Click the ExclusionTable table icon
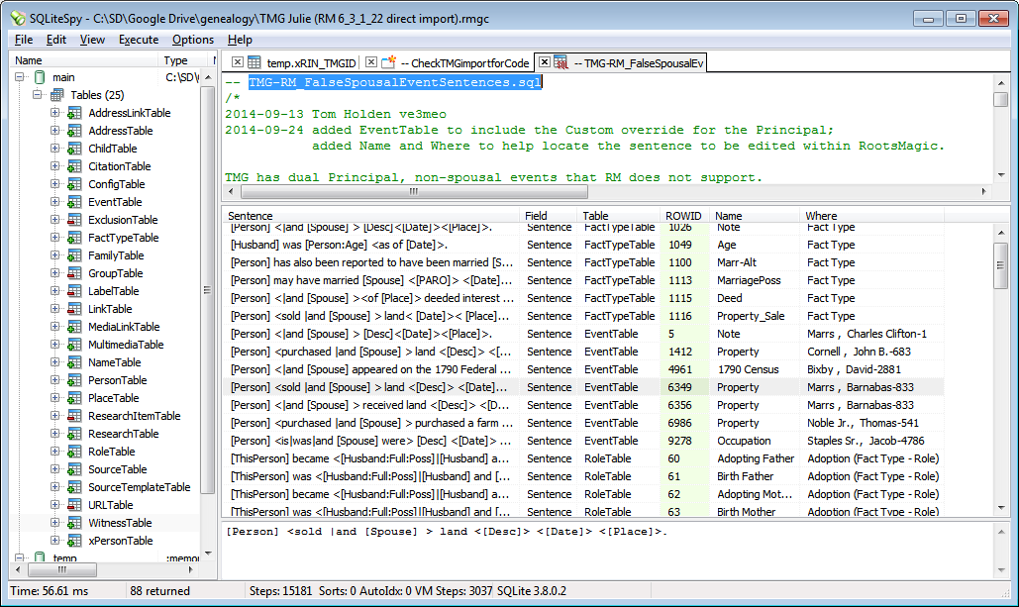This screenshot has height=607, width=1019. pyautogui.click(x=74, y=220)
